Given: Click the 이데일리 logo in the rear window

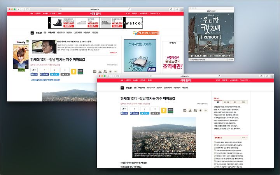Looking at the screenshot, I should pyautogui.click(x=95, y=14).
